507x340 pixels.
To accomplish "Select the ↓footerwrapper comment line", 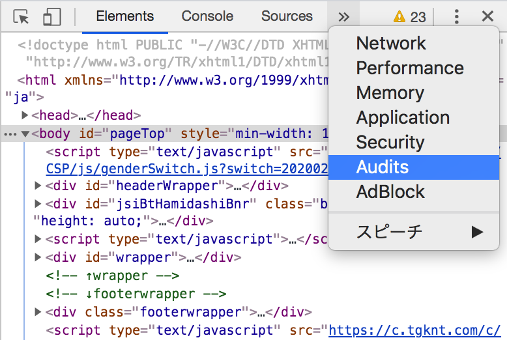I will (x=136, y=294).
